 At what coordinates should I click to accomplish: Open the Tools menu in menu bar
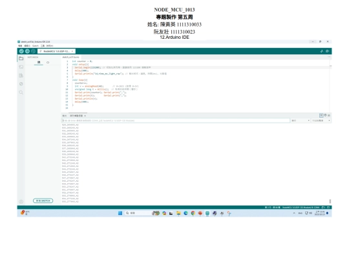(43, 46)
